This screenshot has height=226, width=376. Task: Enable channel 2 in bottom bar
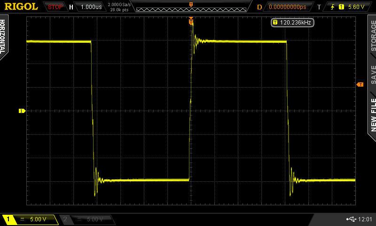tap(88, 219)
